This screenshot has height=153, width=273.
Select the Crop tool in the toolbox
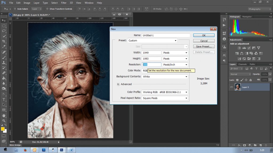click(x=4, y=41)
